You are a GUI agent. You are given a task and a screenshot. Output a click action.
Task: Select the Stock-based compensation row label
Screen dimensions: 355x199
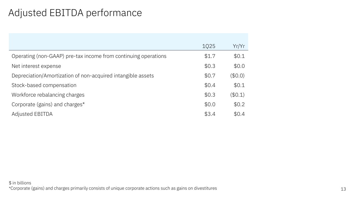[44, 85]
